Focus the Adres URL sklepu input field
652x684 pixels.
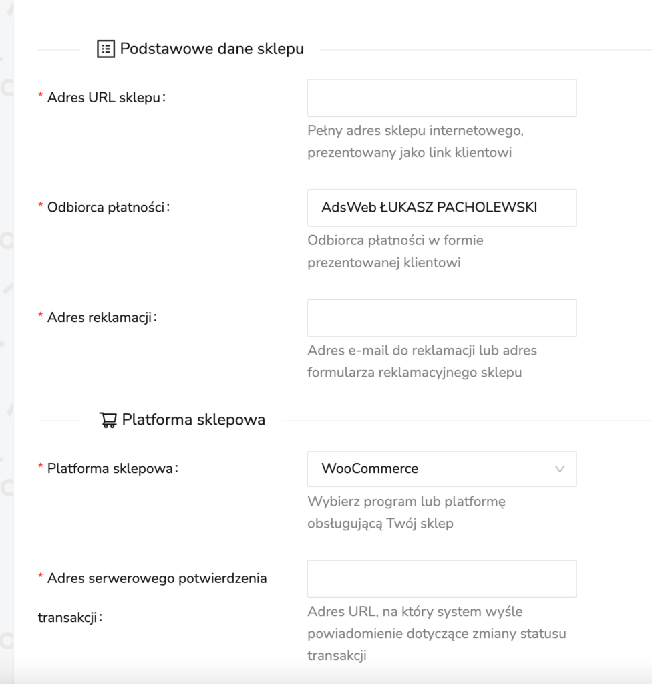click(442, 98)
